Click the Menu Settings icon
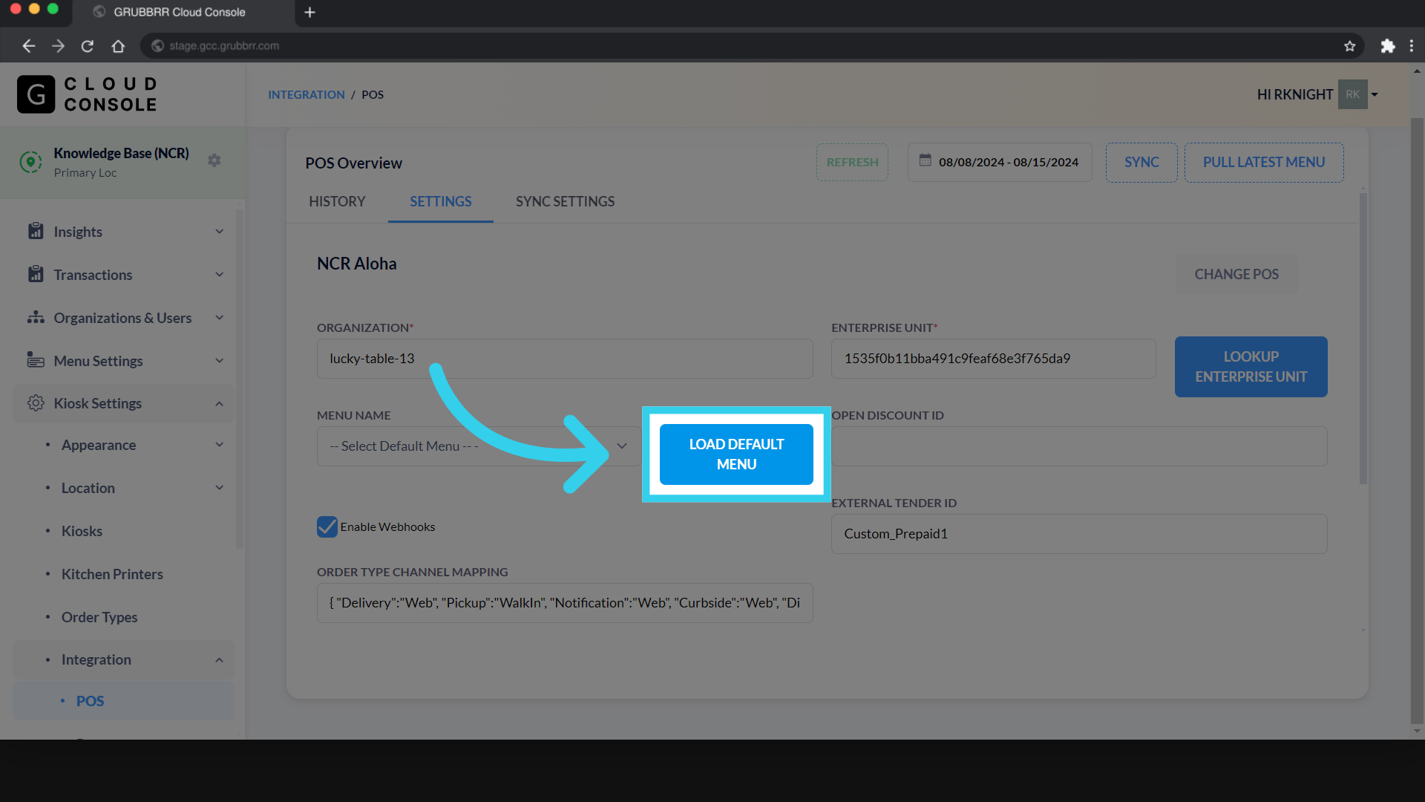Screen dimensions: 1425x802 point(36,360)
